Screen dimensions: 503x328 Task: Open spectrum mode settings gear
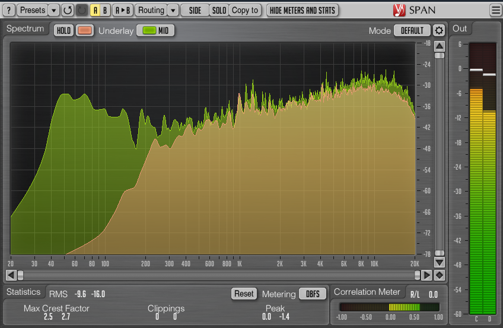[x=438, y=30]
